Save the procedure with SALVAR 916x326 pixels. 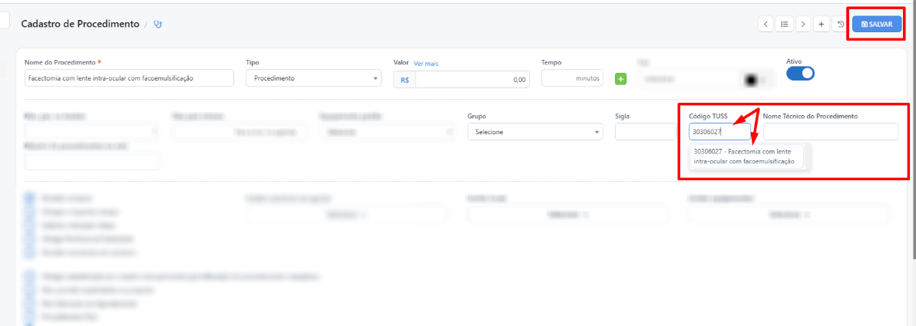[877, 24]
